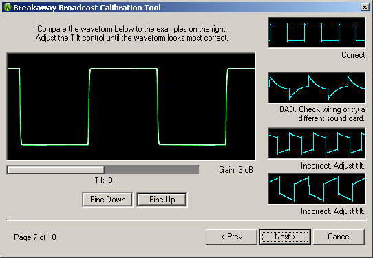The width and height of the screenshot is (373, 258).
Task: Click the 'Tilt: 0' value label
Action: click(x=104, y=180)
